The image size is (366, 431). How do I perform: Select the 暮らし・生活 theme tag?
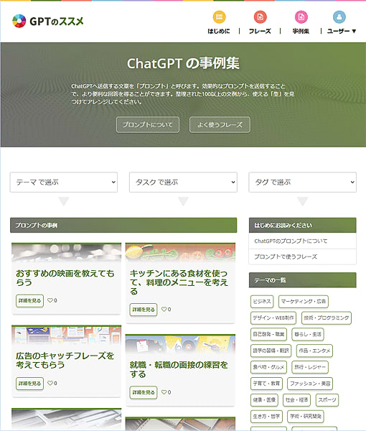(308, 334)
